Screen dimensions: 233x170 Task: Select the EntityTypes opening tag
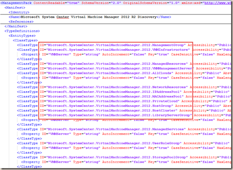[x=22, y=35]
